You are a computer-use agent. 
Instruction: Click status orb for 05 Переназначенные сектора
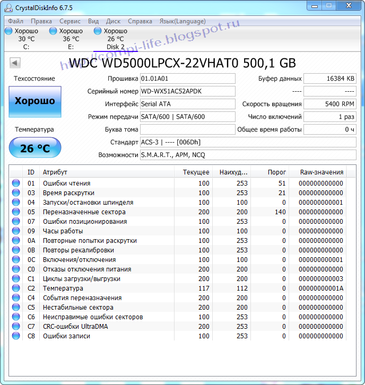tap(16, 212)
